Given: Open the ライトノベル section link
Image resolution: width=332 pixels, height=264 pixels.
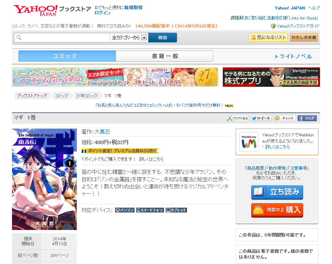Looking at the screenshot, I should [296, 56].
